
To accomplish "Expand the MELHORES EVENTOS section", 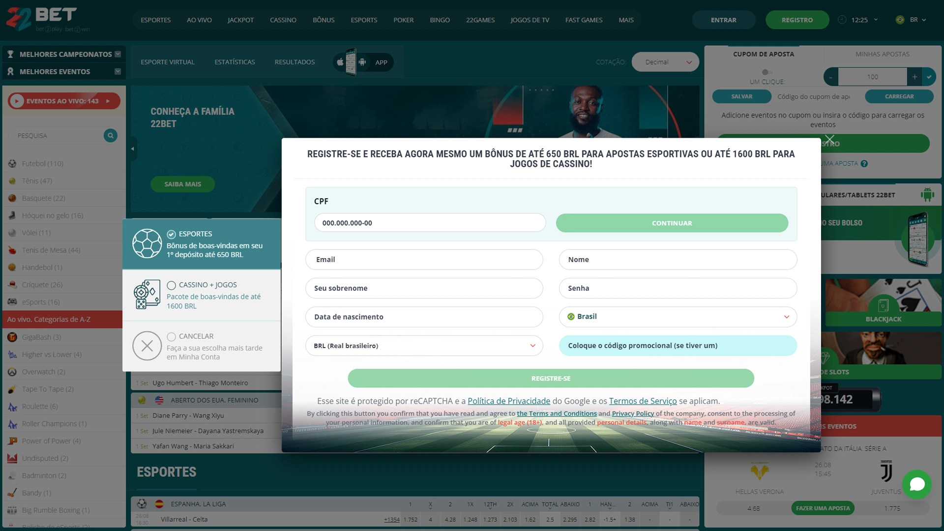I will click(x=64, y=71).
